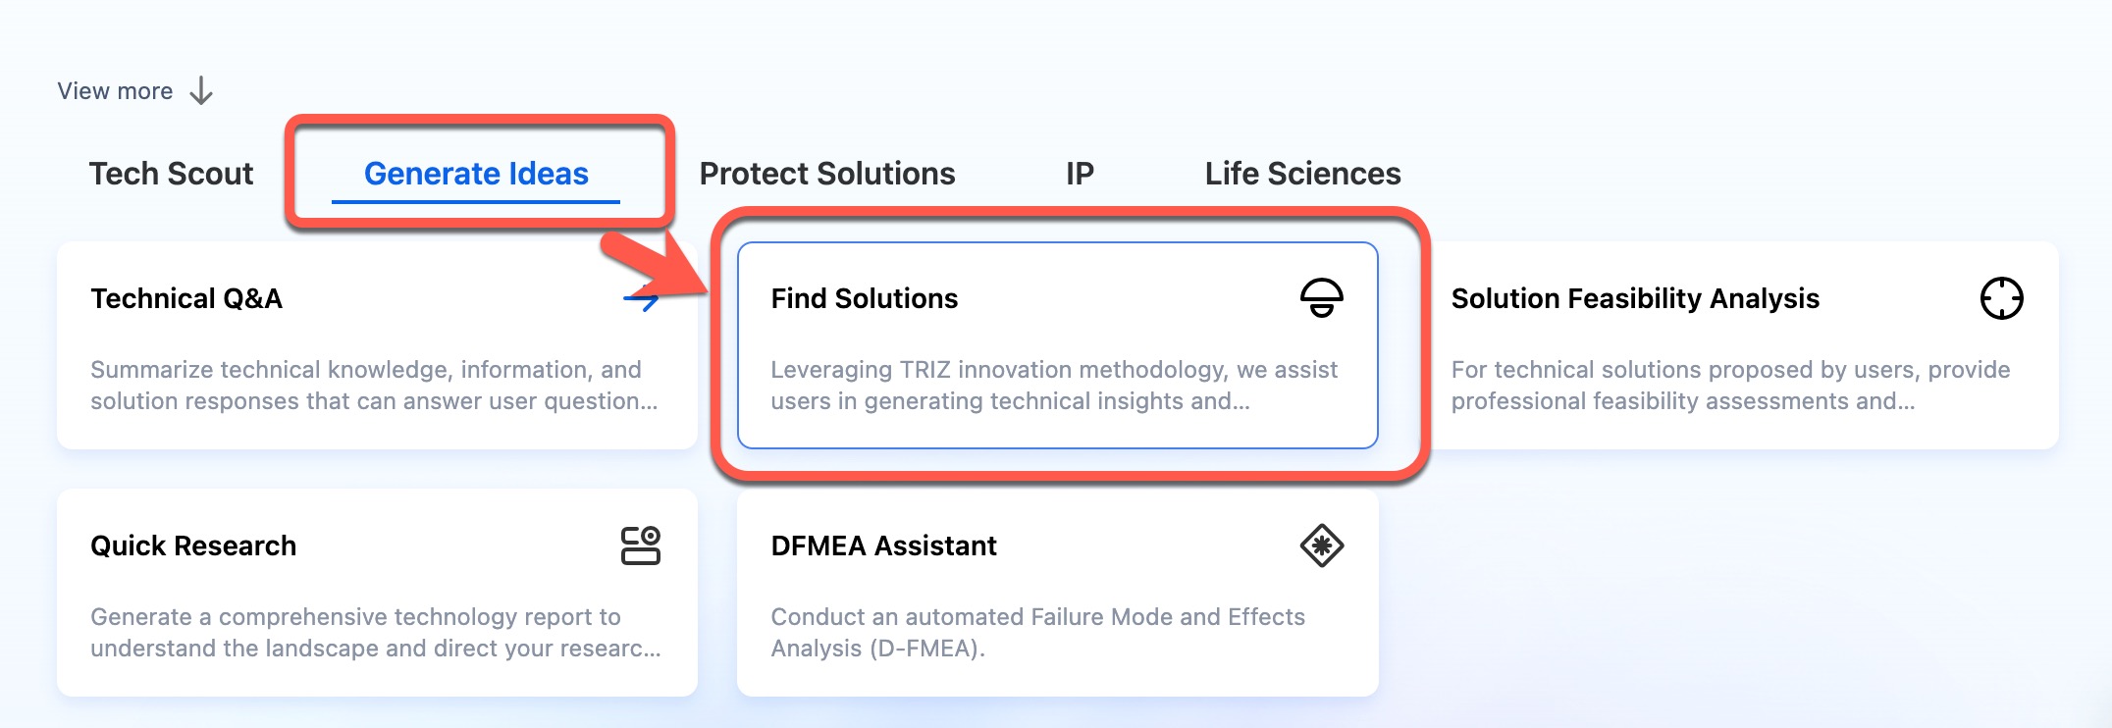
Task: Switch to the Tech Scout tab
Action: pyautogui.click(x=171, y=174)
